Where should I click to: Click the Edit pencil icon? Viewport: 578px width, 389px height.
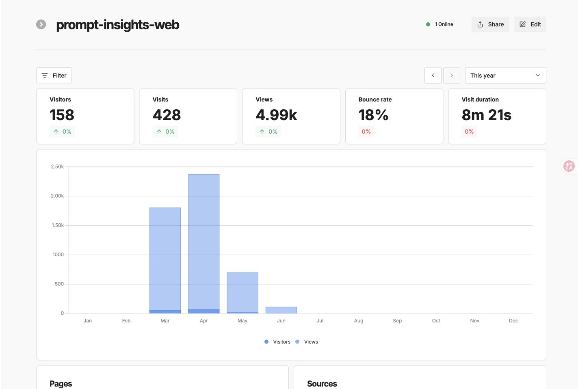(x=523, y=24)
